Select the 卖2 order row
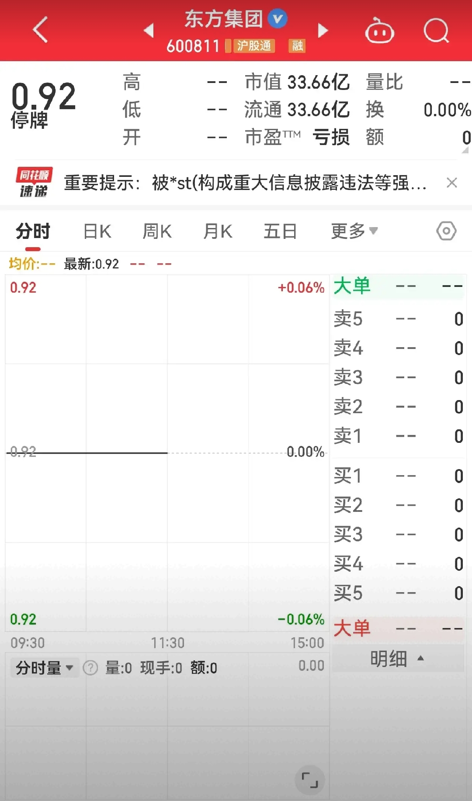Image resolution: width=472 pixels, height=801 pixels. 398,407
